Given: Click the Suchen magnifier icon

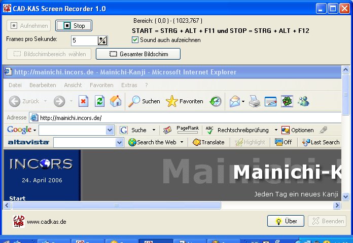Looking at the screenshot, I should 134,101.
